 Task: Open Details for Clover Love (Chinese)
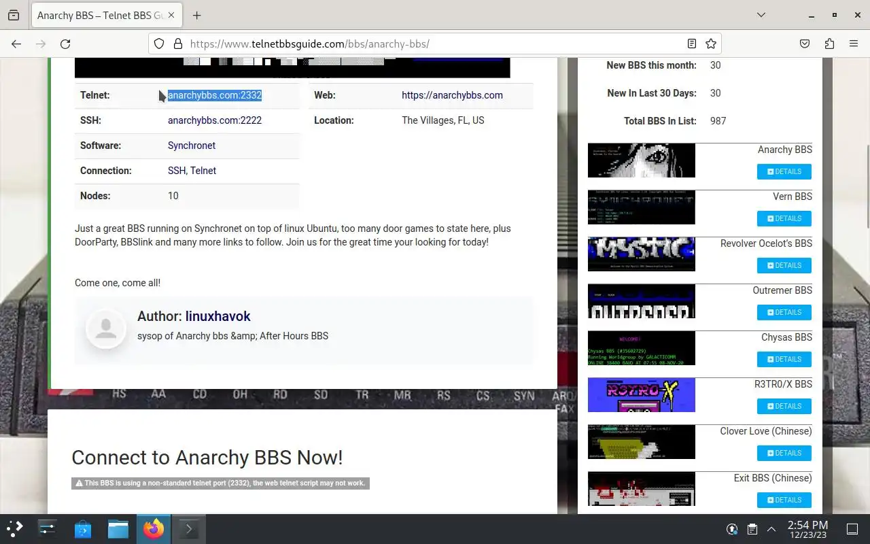pyautogui.click(x=784, y=453)
